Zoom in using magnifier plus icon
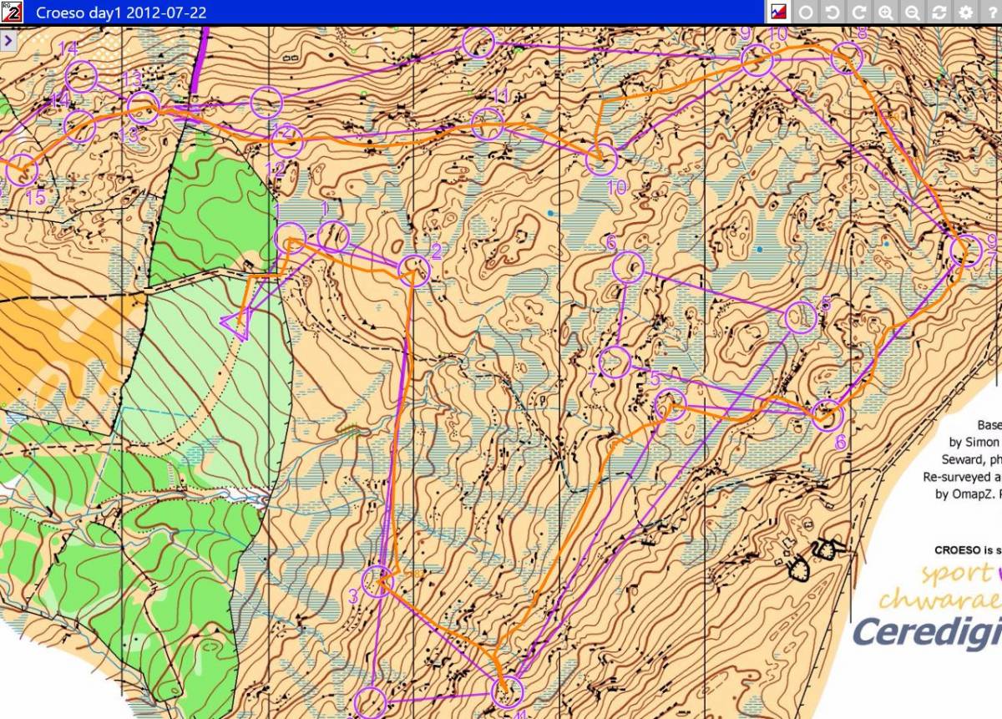This screenshot has width=1002, height=719. (885, 13)
